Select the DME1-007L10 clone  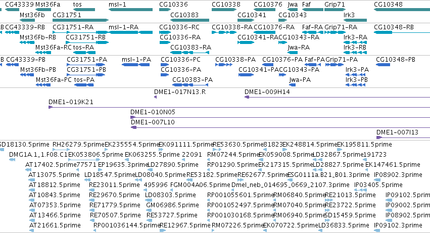pos(280,127)
